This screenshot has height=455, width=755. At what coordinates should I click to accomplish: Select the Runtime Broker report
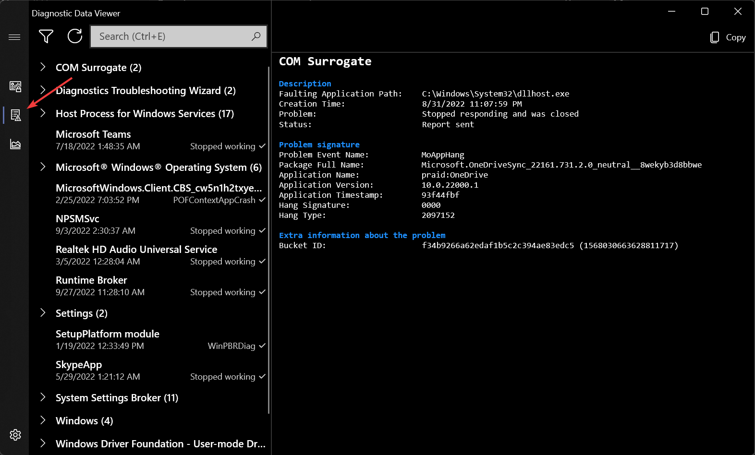click(149, 286)
